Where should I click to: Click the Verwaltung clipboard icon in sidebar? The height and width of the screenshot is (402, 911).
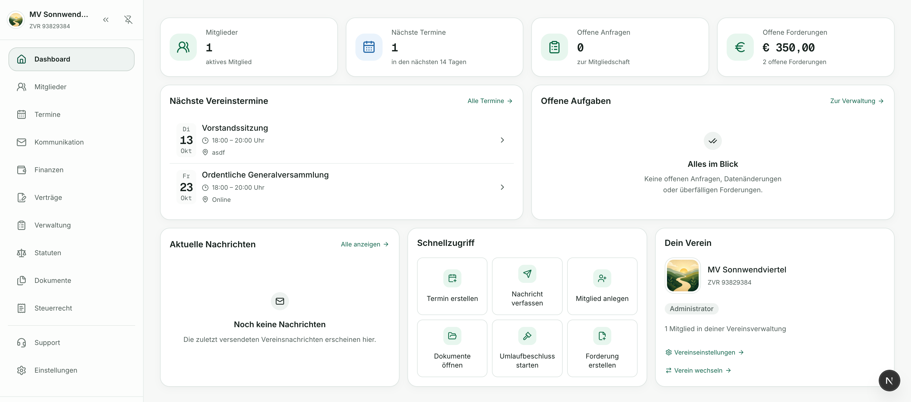tap(21, 225)
